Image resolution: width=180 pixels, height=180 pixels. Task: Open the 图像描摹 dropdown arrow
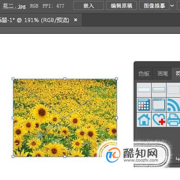172,6
